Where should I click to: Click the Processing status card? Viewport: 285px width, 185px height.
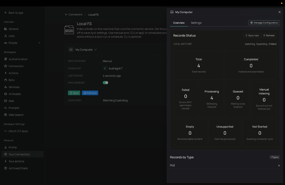click(212, 99)
